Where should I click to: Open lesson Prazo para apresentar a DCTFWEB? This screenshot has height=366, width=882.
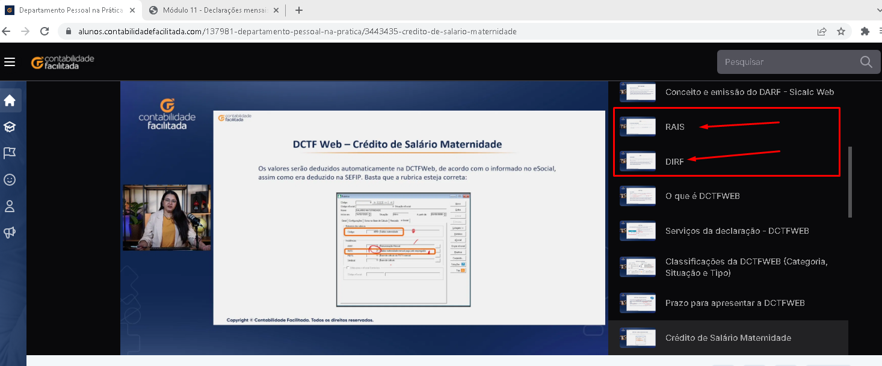pyautogui.click(x=729, y=303)
